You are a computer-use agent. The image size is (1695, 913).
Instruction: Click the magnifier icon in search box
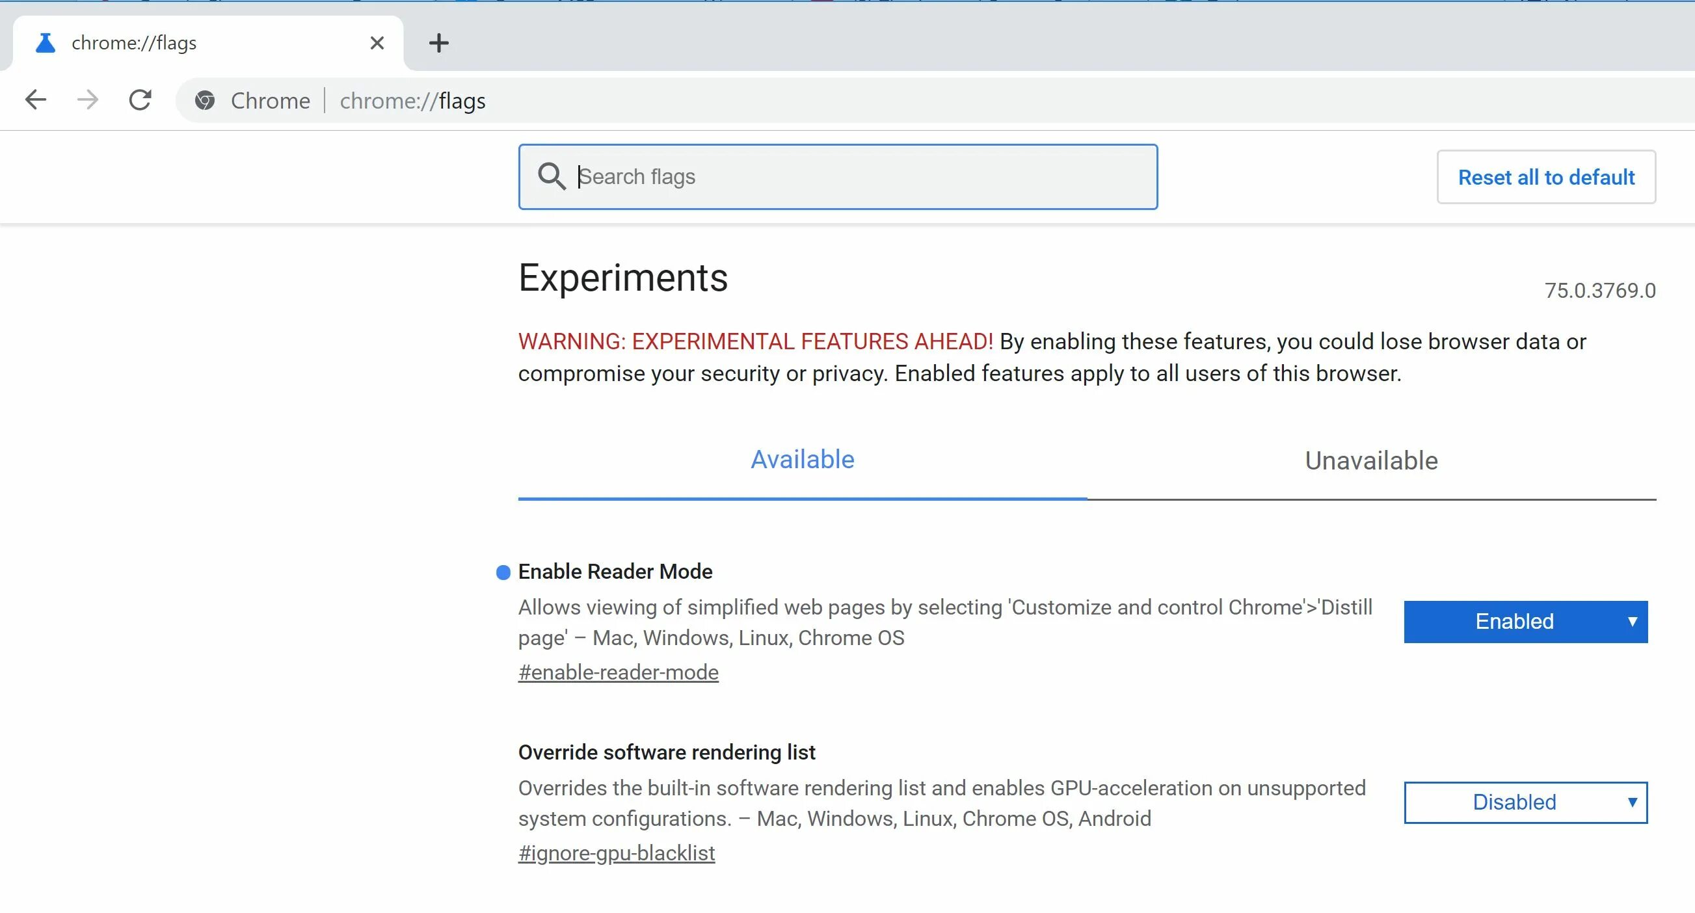coord(552,176)
